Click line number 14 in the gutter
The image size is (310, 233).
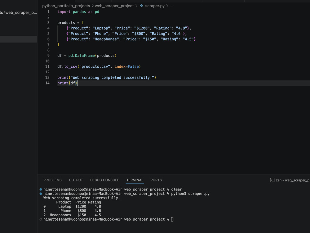click(47, 83)
